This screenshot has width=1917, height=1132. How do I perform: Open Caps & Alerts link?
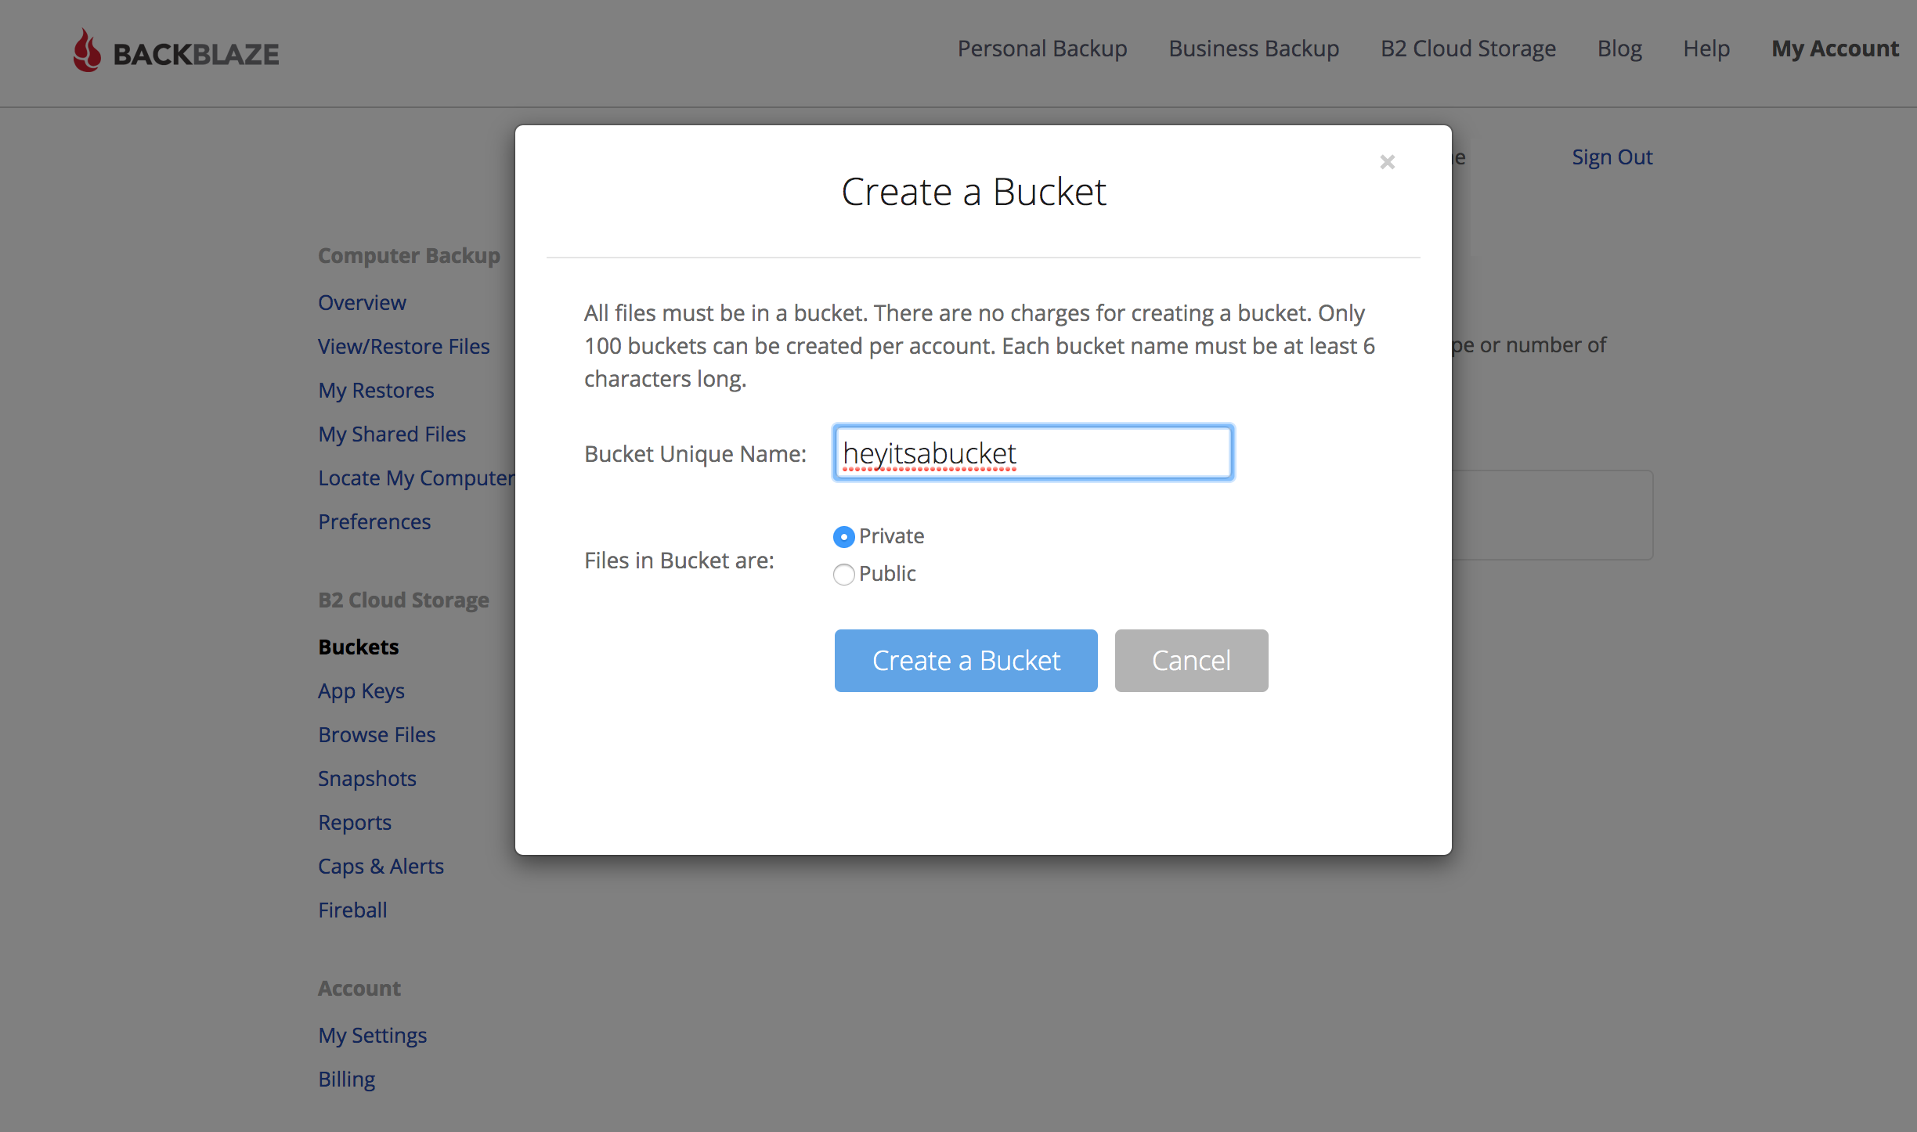tap(381, 867)
